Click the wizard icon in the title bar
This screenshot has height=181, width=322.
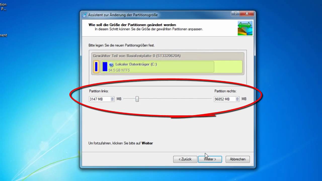click(85, 15)
